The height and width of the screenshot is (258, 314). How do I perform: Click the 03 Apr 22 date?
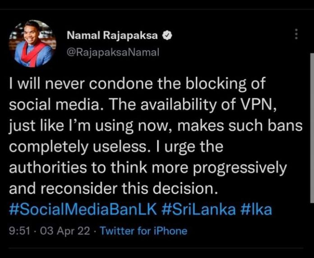coord(60,231)
